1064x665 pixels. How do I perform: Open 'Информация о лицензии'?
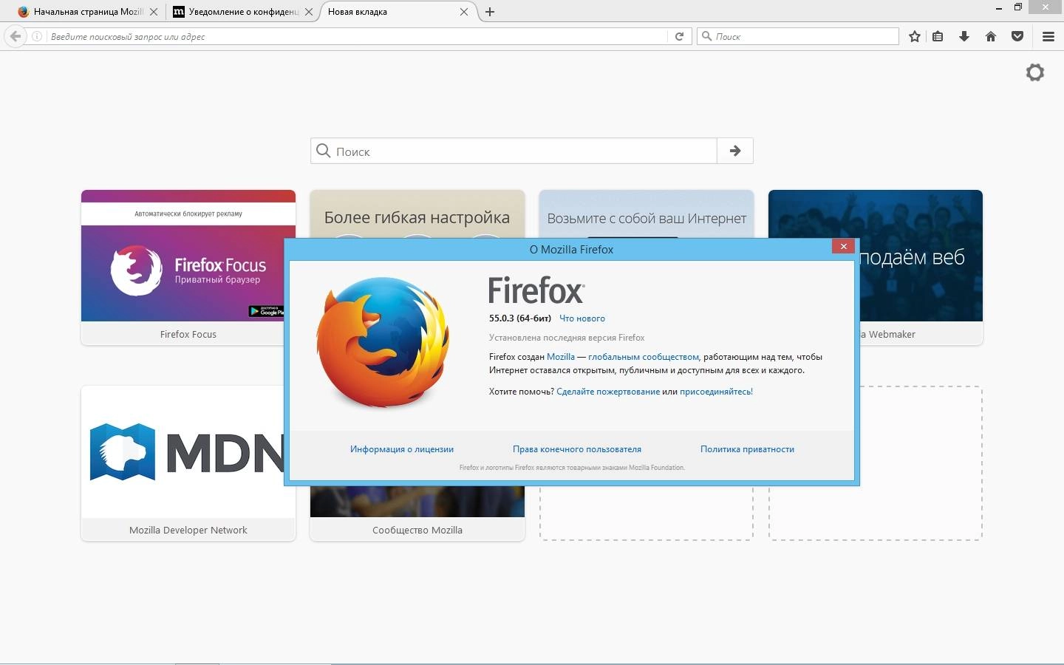tap(402, 449)
